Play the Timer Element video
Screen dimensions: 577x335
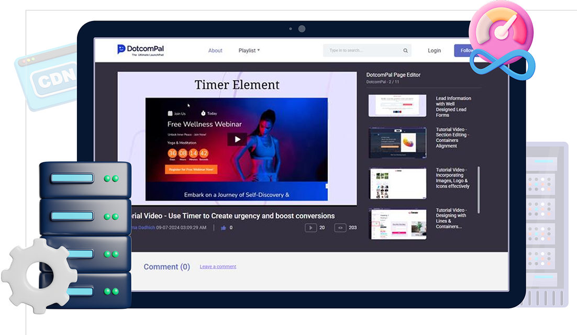click(237, 139)
